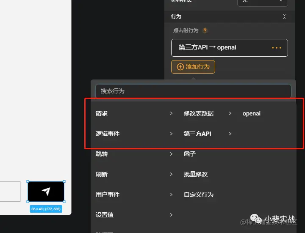This screenshot has height=233, width=305.
Task: Expand the arrow next to 修改表数据
Action: (230, 113)
